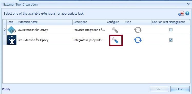Screen dimensions: 192x94
Task: Click QC extension configure wrench icon
Action: pos(115,30)
